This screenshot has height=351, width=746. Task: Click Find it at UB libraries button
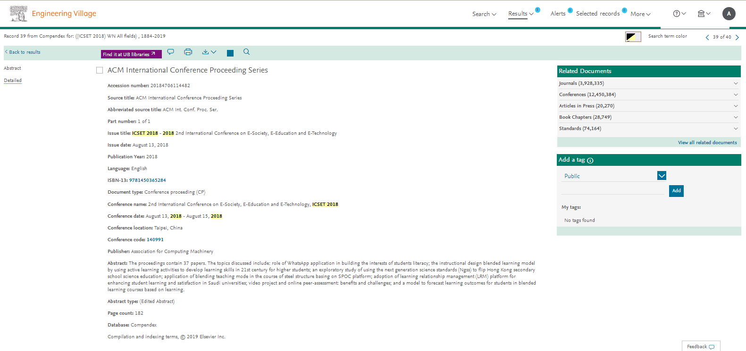pyautogui.click(x=131, y=54)
